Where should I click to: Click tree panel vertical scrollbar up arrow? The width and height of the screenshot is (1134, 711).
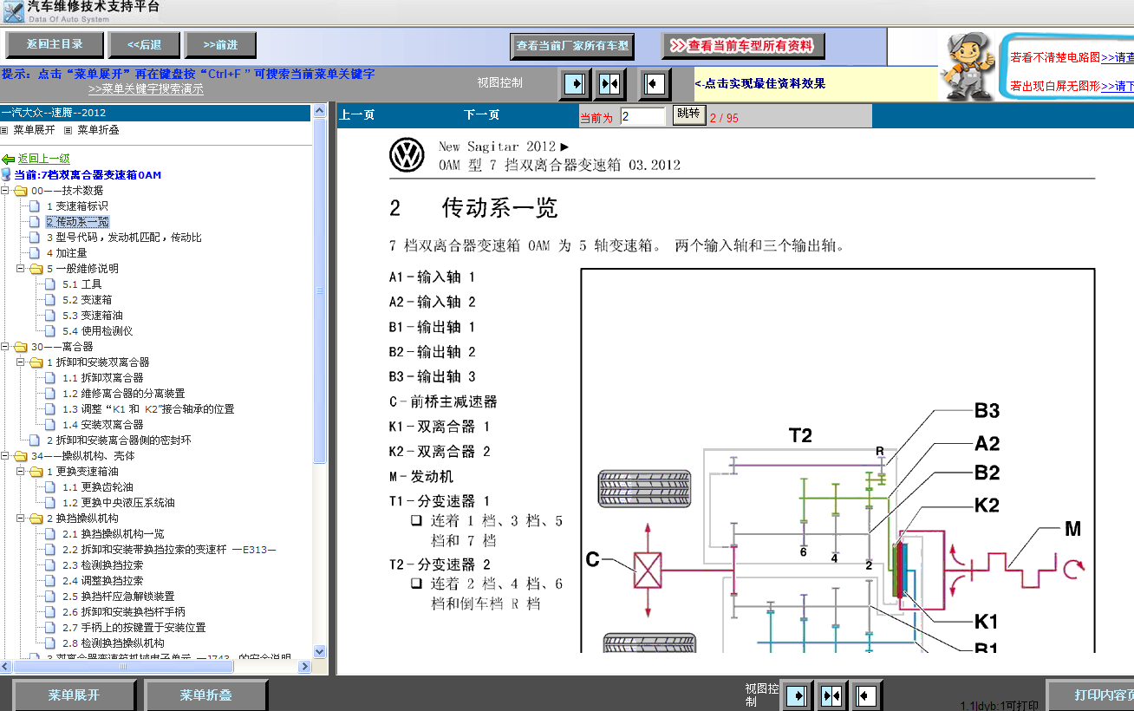[319, 111]
